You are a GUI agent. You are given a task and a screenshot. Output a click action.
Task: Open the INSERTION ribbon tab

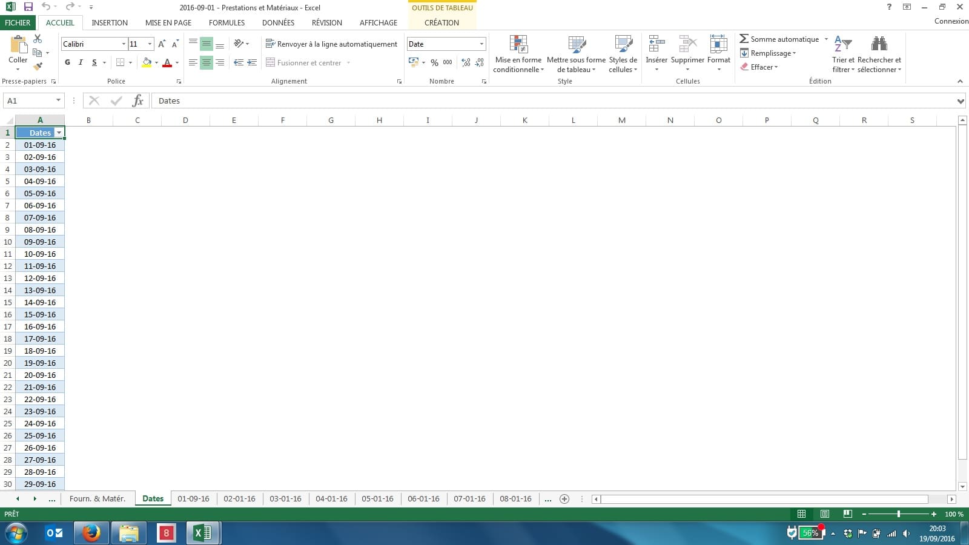(x=110, y=22)
